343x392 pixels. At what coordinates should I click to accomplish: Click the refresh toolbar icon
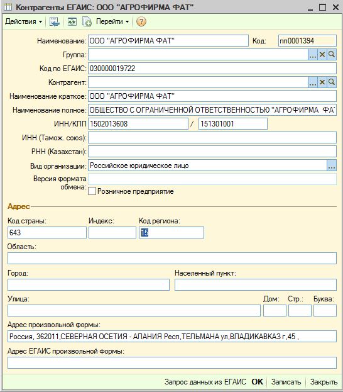[x=72, y=22]
